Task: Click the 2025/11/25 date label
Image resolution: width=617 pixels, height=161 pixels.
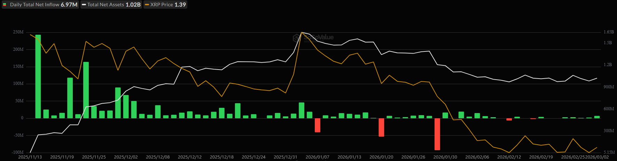Action: pyautogui.click(x=94, y=157)
